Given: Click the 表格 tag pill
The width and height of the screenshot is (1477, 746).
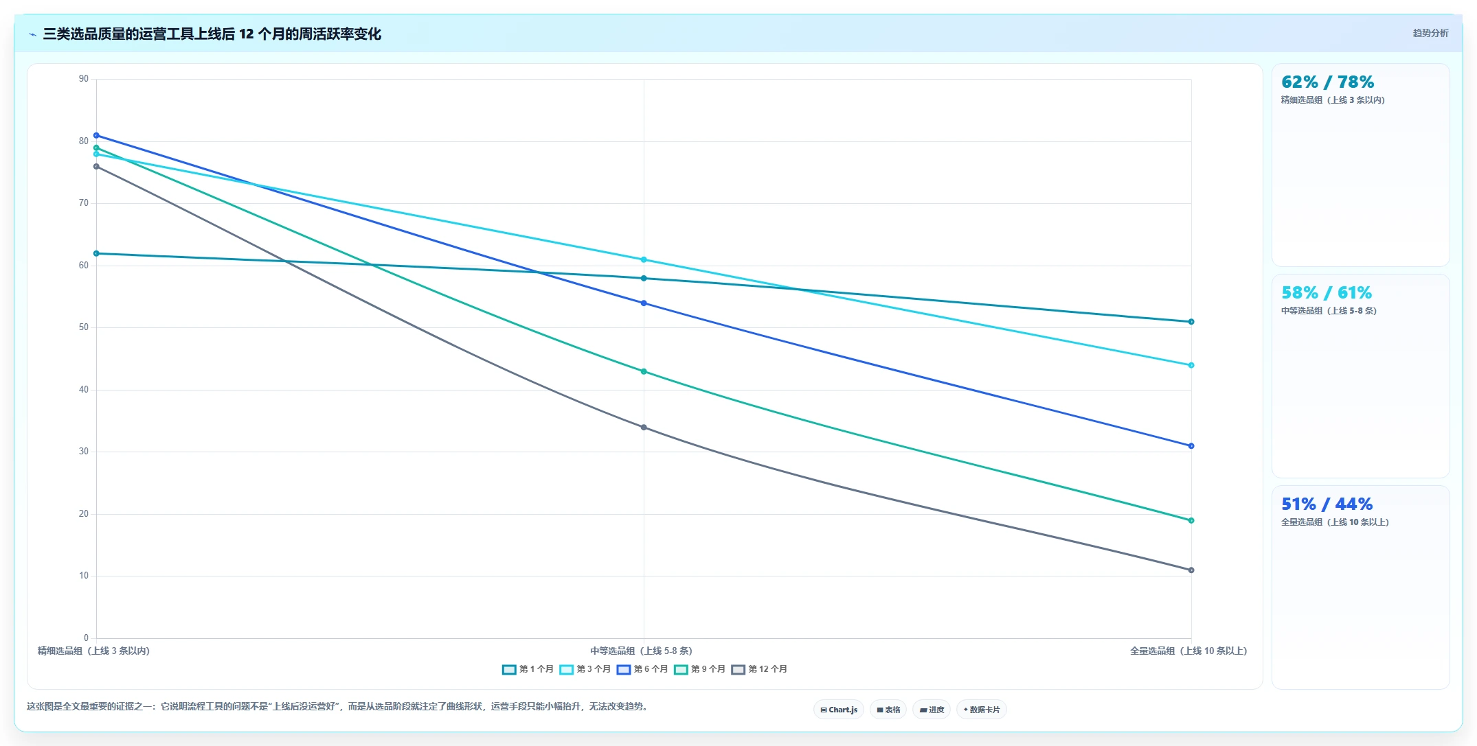Looking at the screenshot, I should (888, 710).
